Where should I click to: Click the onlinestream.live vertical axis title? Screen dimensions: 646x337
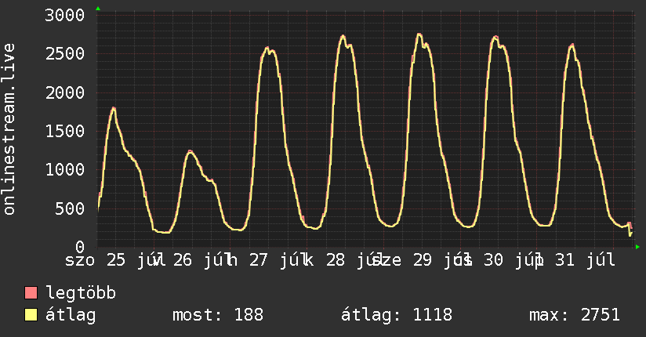click(x=9, y=129)
